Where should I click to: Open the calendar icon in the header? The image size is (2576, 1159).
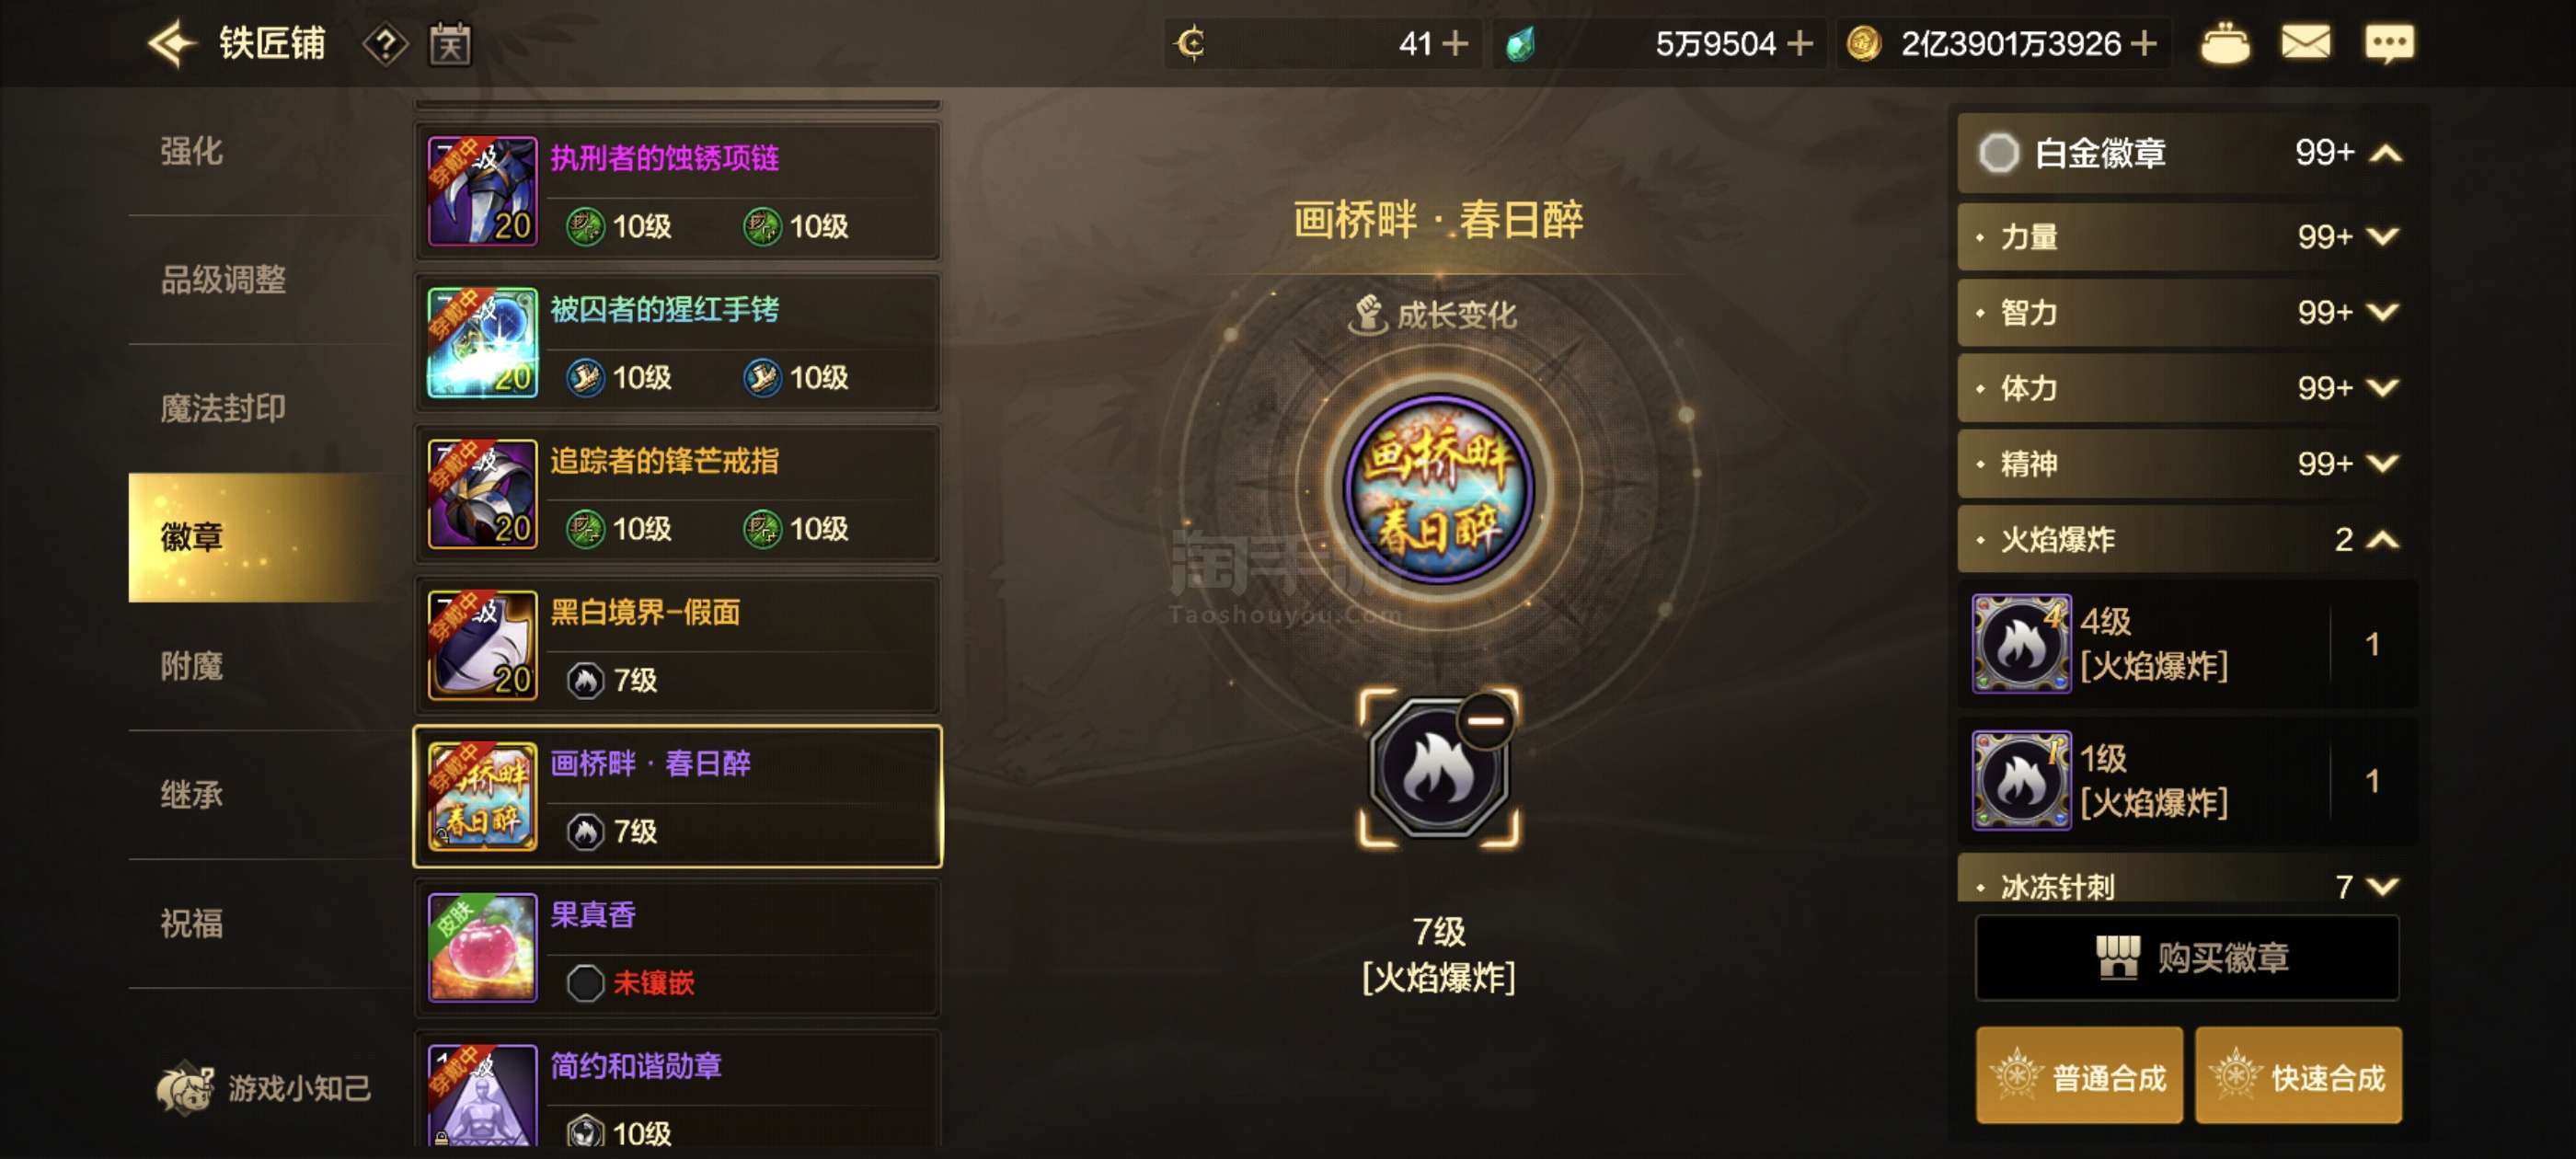(450, 44)
